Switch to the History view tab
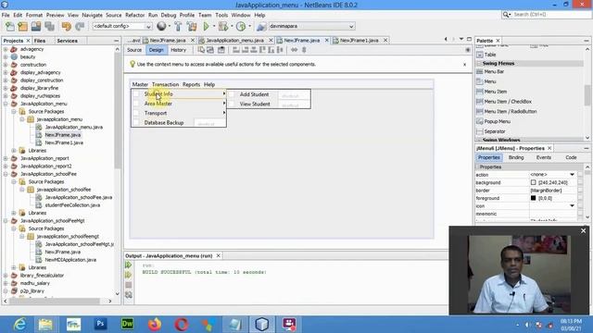Screen dimensions: 593x333 tap(179, 50)
